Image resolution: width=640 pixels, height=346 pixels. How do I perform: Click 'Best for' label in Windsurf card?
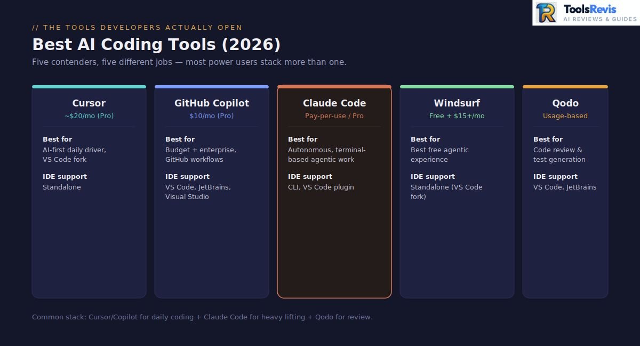point(425,139)
